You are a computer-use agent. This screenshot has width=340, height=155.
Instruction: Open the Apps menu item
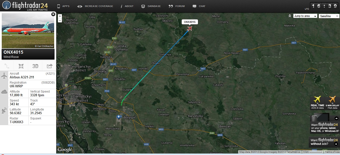[63, 6]
